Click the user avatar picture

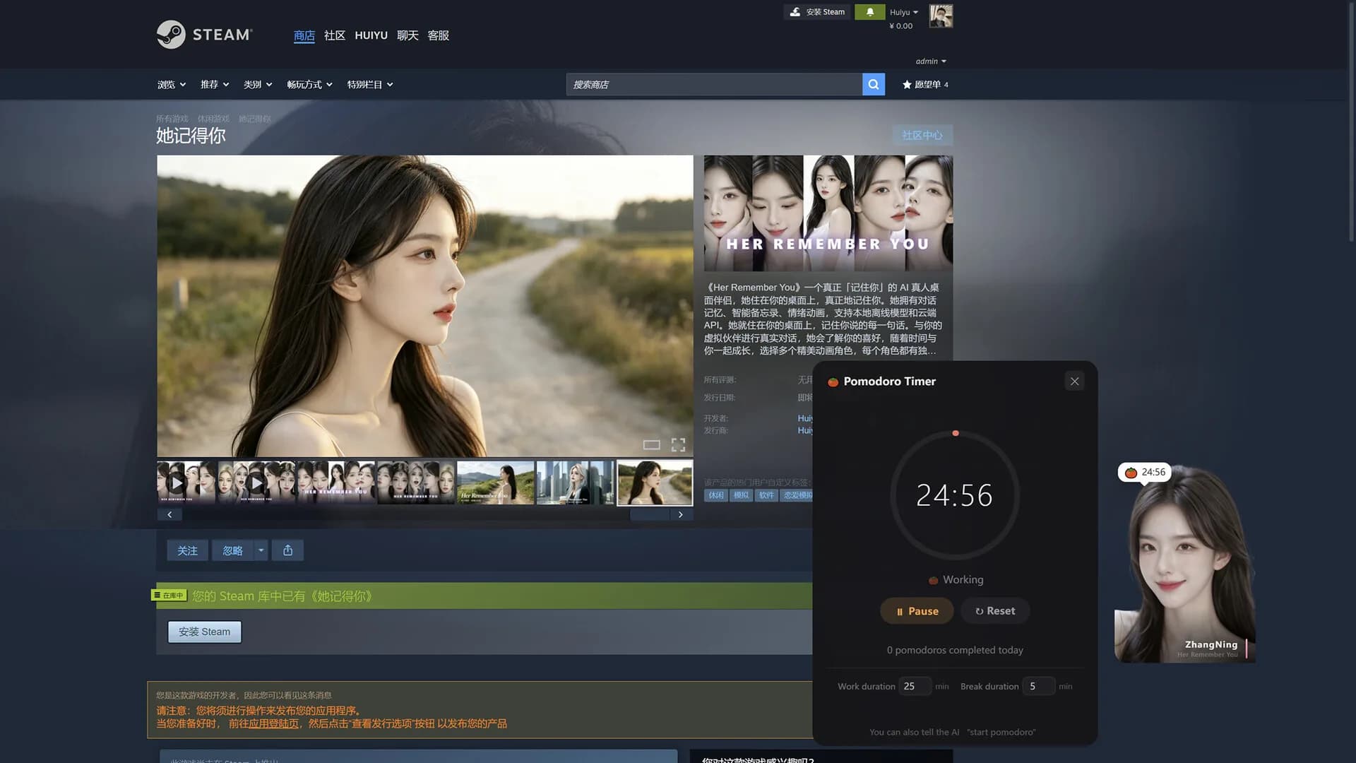tap(941, 16)
